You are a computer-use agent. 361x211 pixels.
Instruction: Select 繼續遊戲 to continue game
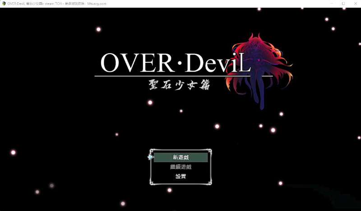(x=181, y=167)
